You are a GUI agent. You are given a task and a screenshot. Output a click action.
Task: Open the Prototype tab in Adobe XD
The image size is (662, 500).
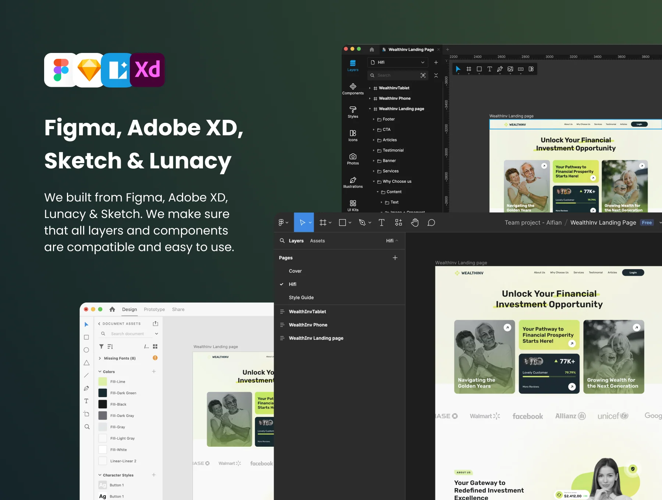point(154,310)
